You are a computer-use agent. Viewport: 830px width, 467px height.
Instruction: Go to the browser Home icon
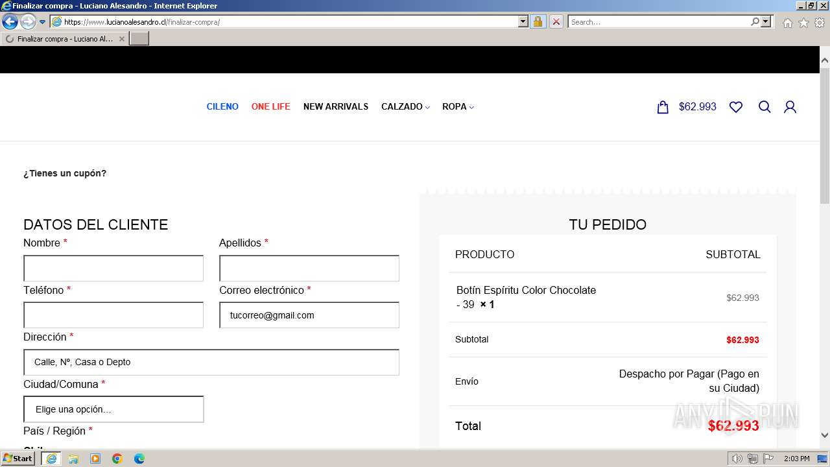787,23
